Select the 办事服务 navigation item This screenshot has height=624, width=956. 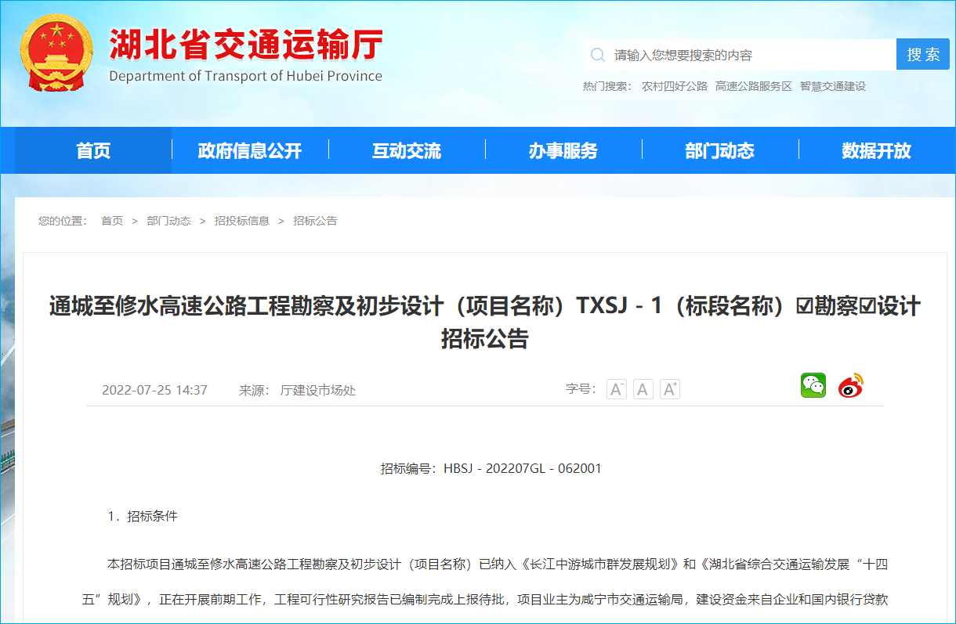(x=563, y=150)
